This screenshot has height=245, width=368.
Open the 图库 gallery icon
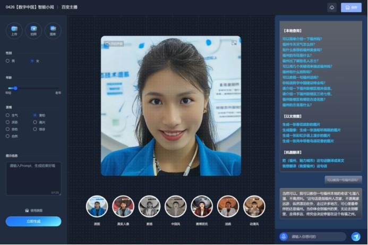(x=53, y=30)
